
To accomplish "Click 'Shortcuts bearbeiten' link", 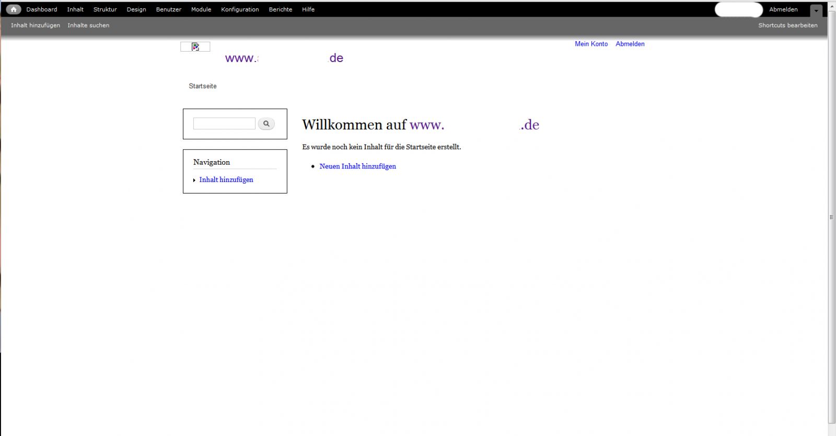I will 788,25.
